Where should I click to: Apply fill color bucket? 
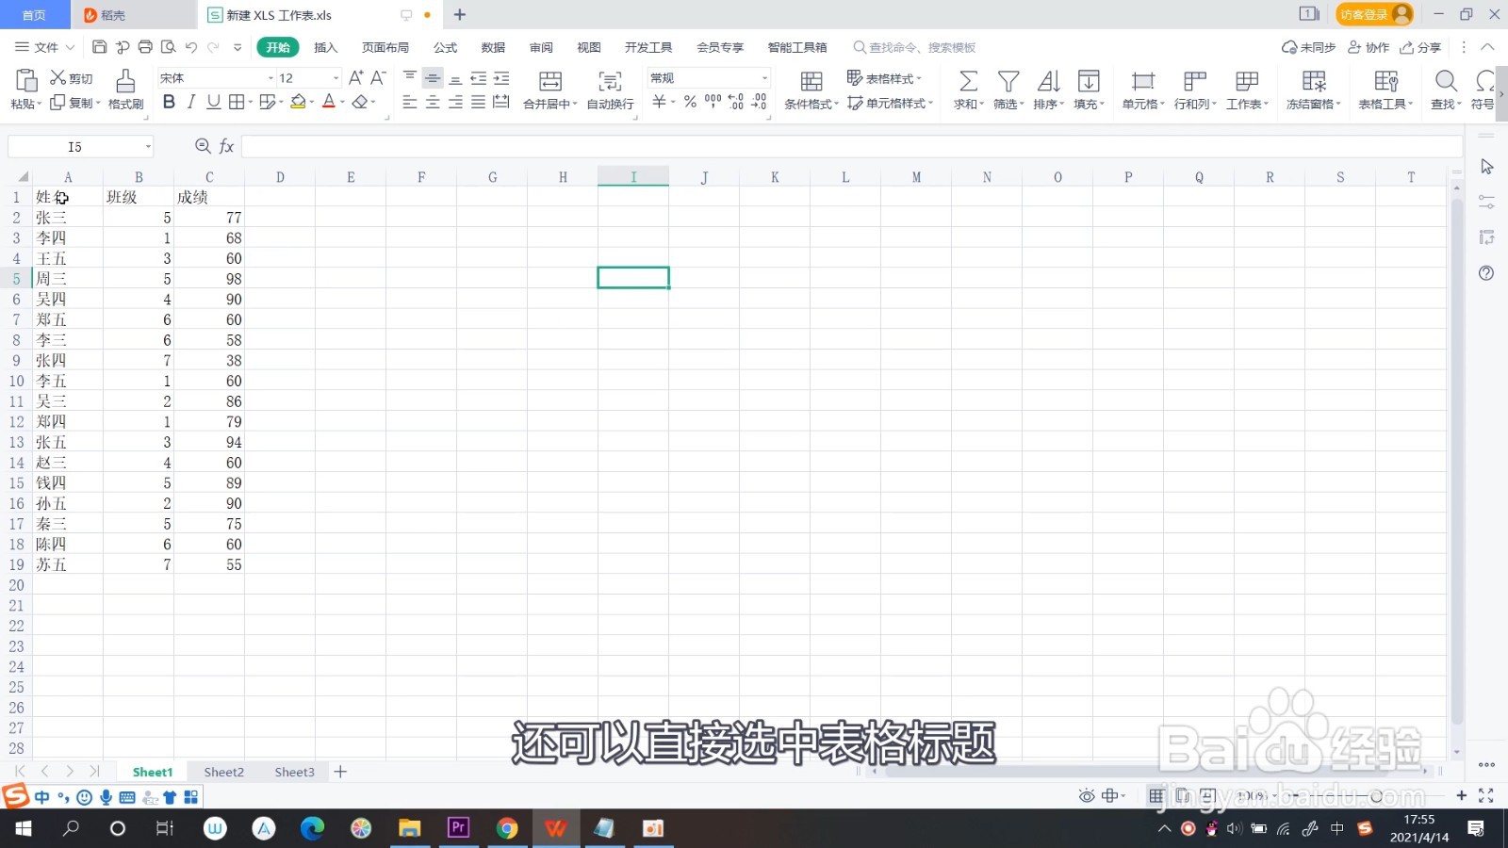point(298,102)
